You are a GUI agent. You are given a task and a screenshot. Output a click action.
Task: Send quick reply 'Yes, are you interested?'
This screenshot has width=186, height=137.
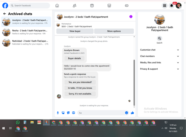click(x=80, y=82)
